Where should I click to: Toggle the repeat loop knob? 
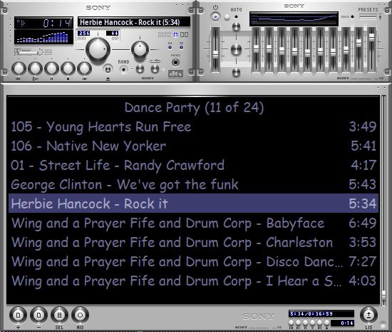point(155,69)
